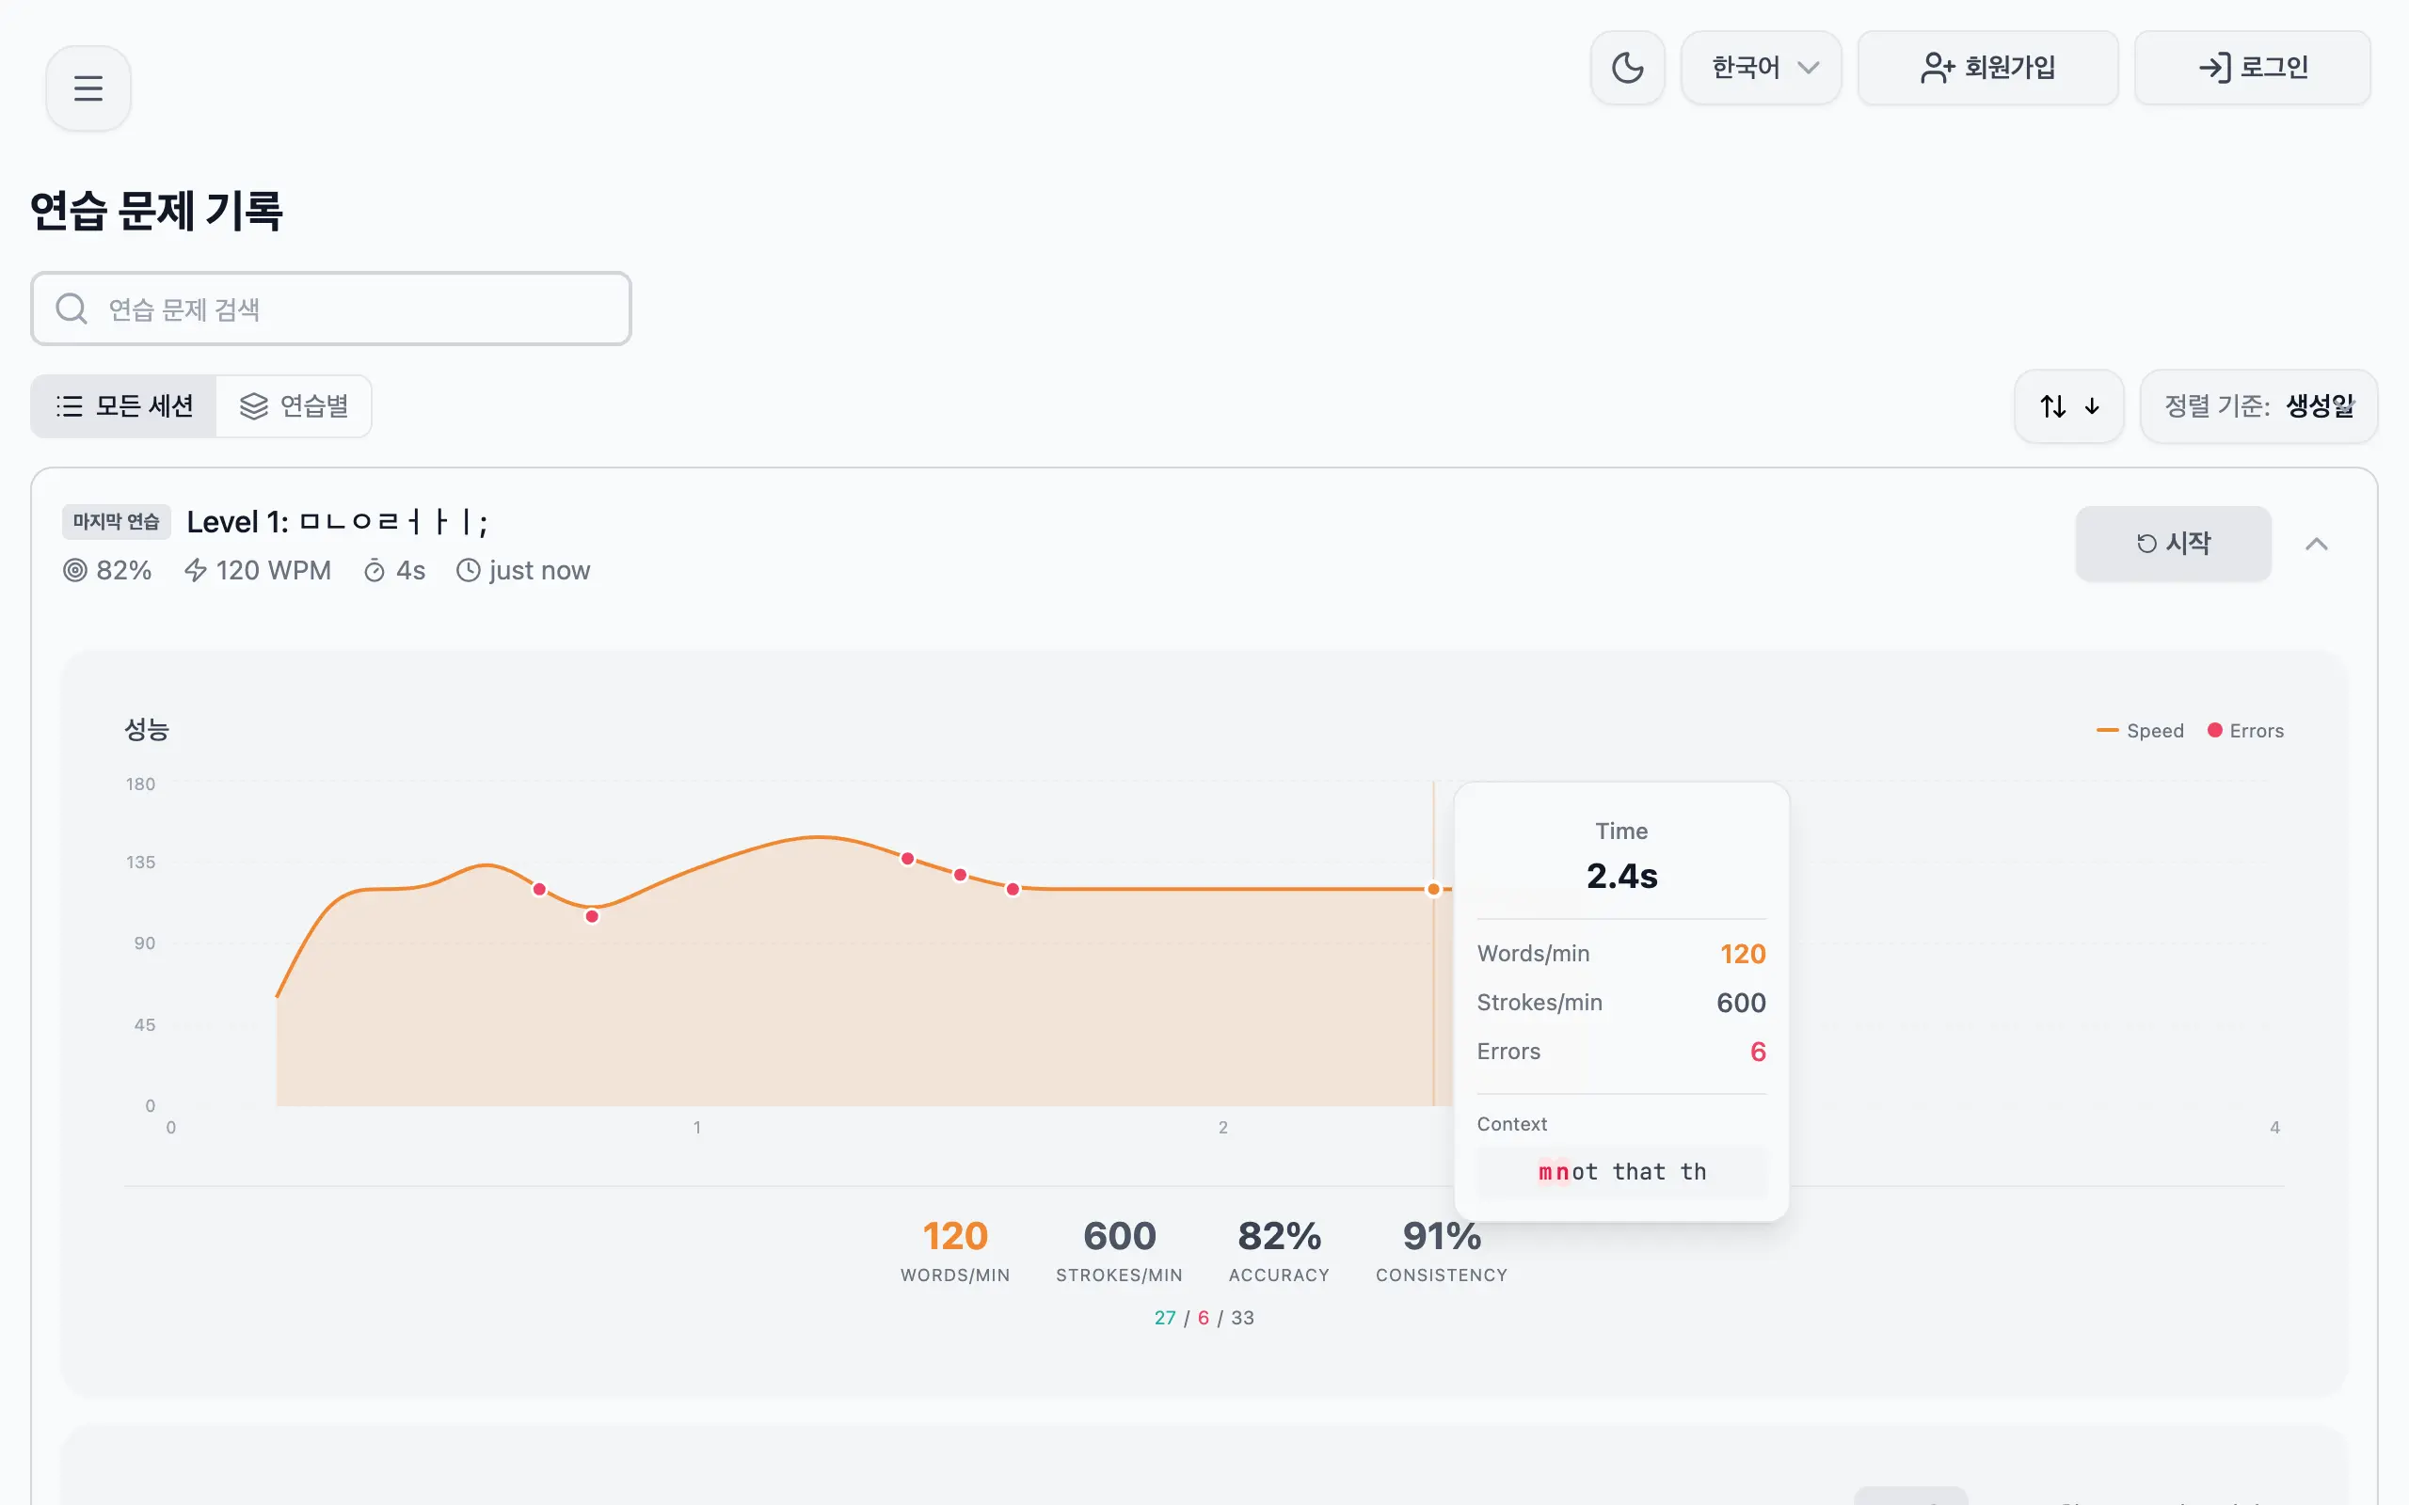Screen dimensions: 2409x1505
Task: Click the clock icon next to 'just now'
Action: pos(467,569)
